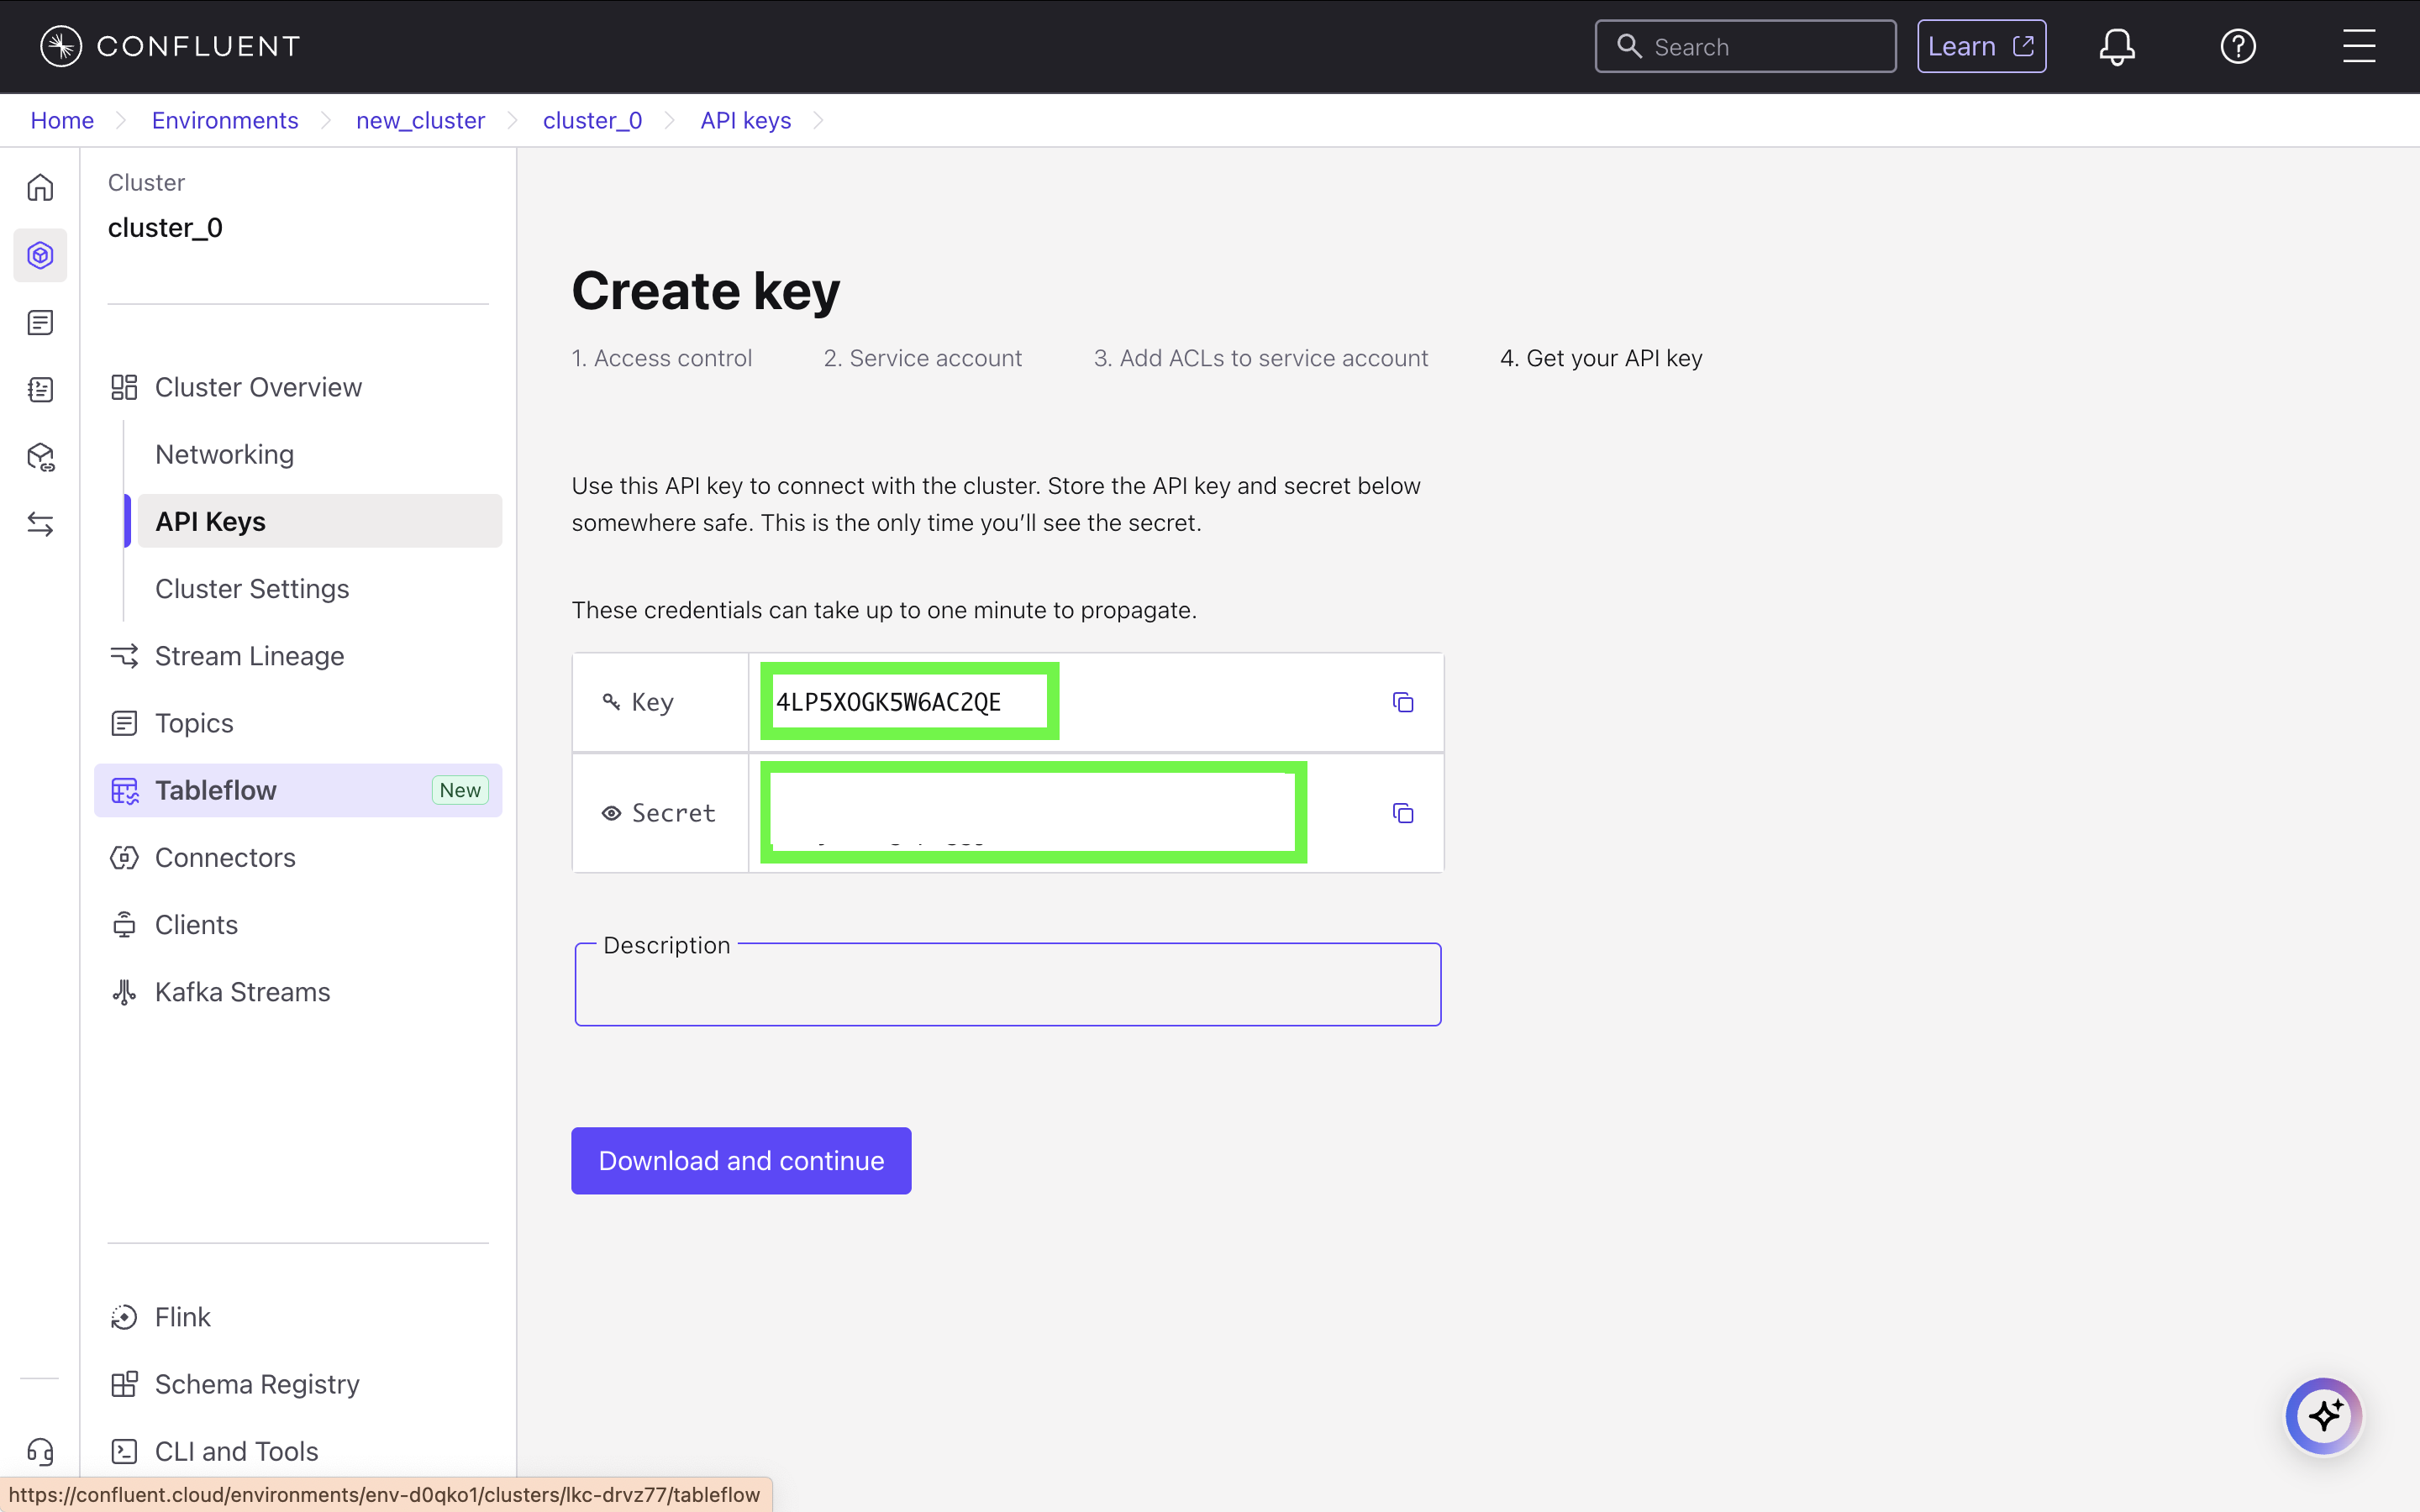
Task: Switch to Cluster Settings in the sidebar
Action: [251, 588]
